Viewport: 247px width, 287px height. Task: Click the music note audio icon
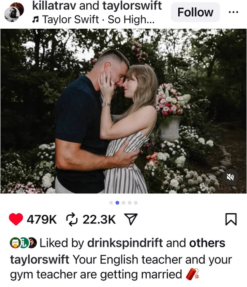point(35,19)
